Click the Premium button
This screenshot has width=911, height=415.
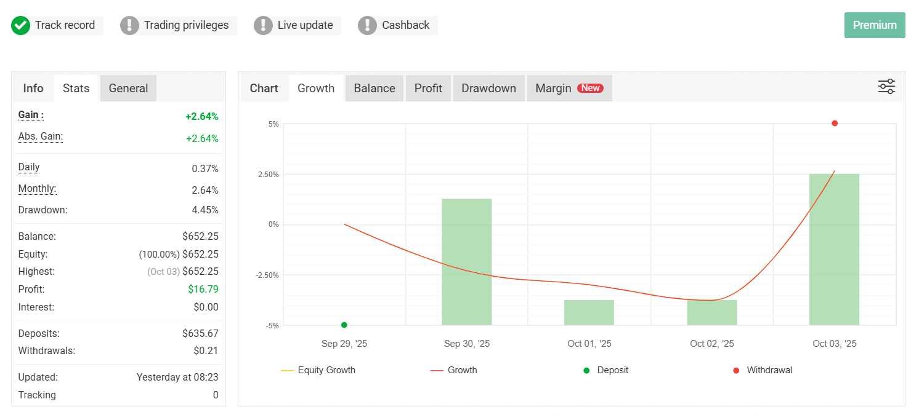pyautogui.click(x=874, y=25)
